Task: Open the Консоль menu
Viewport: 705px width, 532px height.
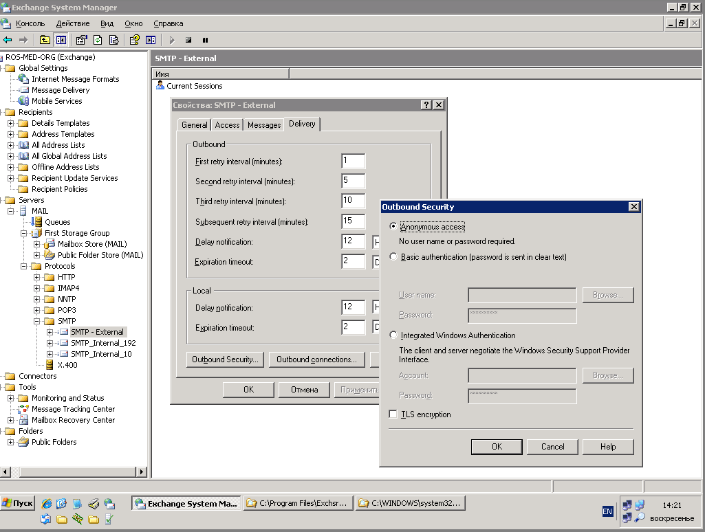Action: pos(30,23)
